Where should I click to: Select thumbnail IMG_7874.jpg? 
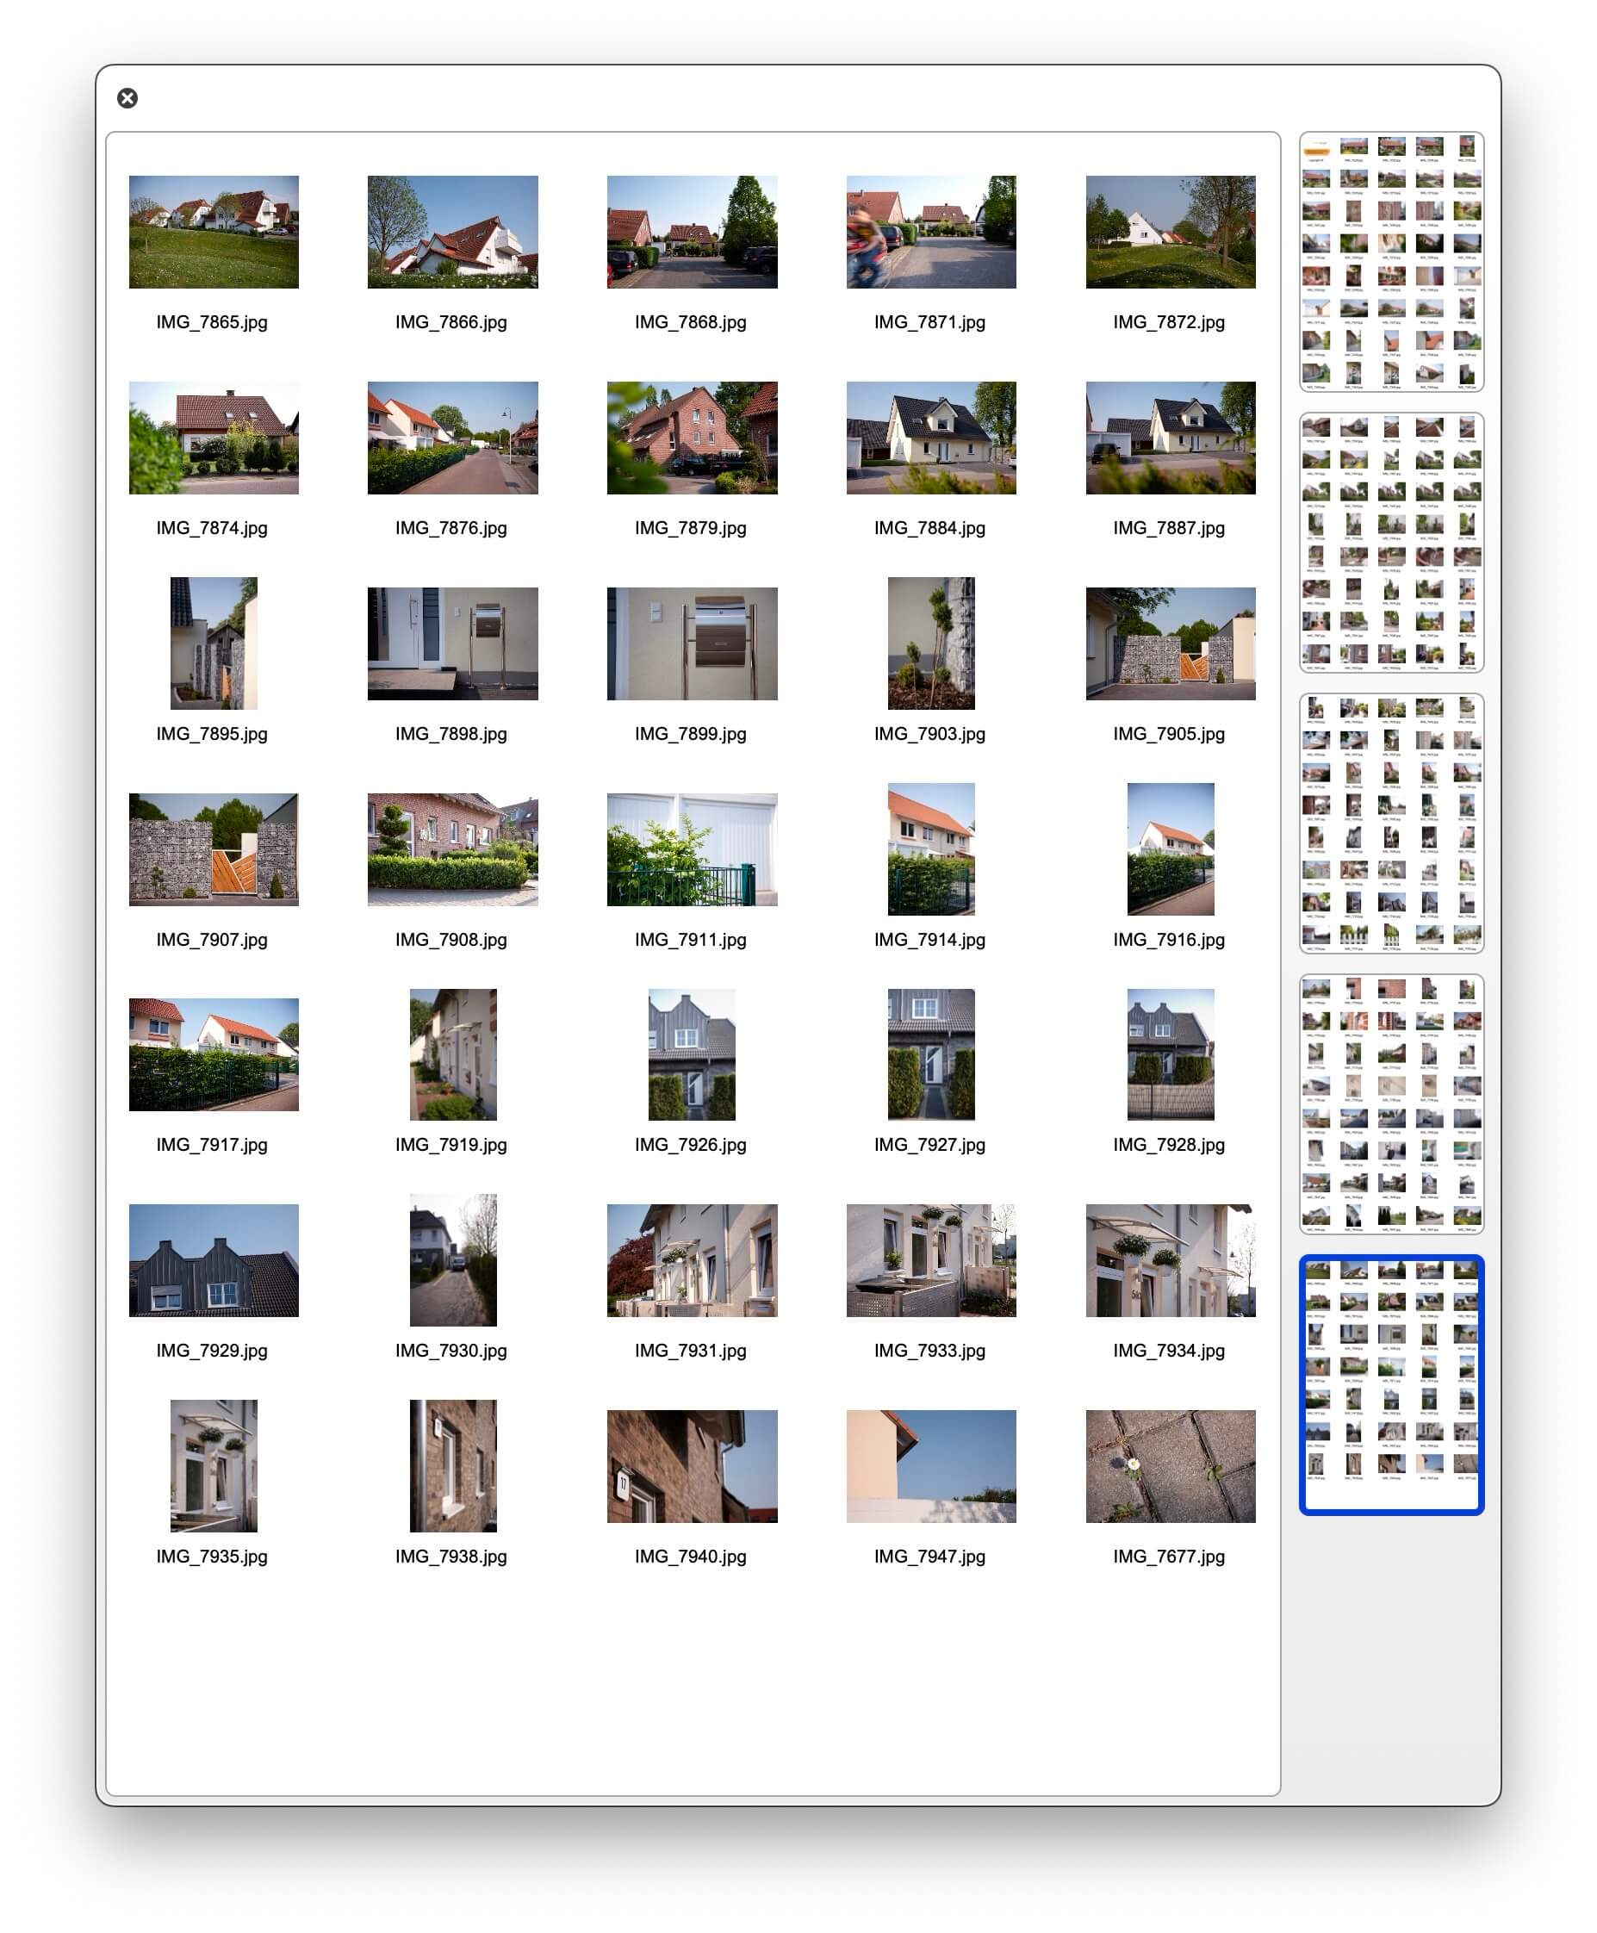[x=214, y=438]
